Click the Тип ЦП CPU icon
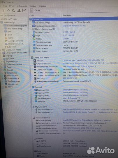 pos(35,61)
